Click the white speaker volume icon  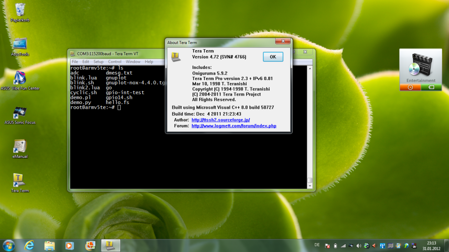pyautogui.click(x=359, y=246)
